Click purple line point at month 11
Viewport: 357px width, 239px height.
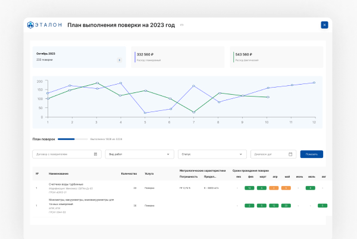[292, 85]
